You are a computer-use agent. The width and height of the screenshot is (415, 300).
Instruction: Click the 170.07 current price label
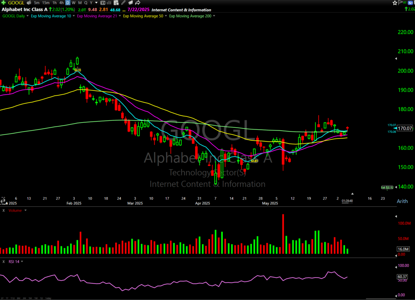coord(405,128)
